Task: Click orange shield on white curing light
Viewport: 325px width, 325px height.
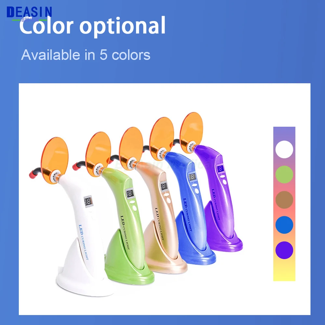Action: tap(55, 160)
